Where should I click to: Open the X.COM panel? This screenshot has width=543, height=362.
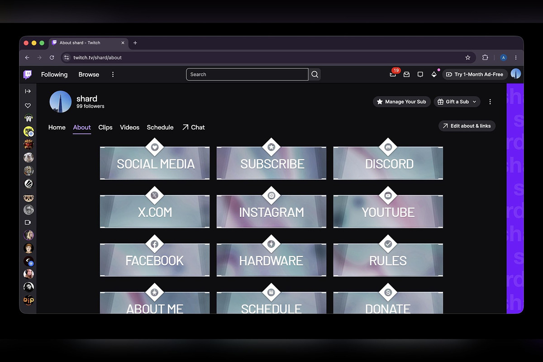click(x=155, y=208)
